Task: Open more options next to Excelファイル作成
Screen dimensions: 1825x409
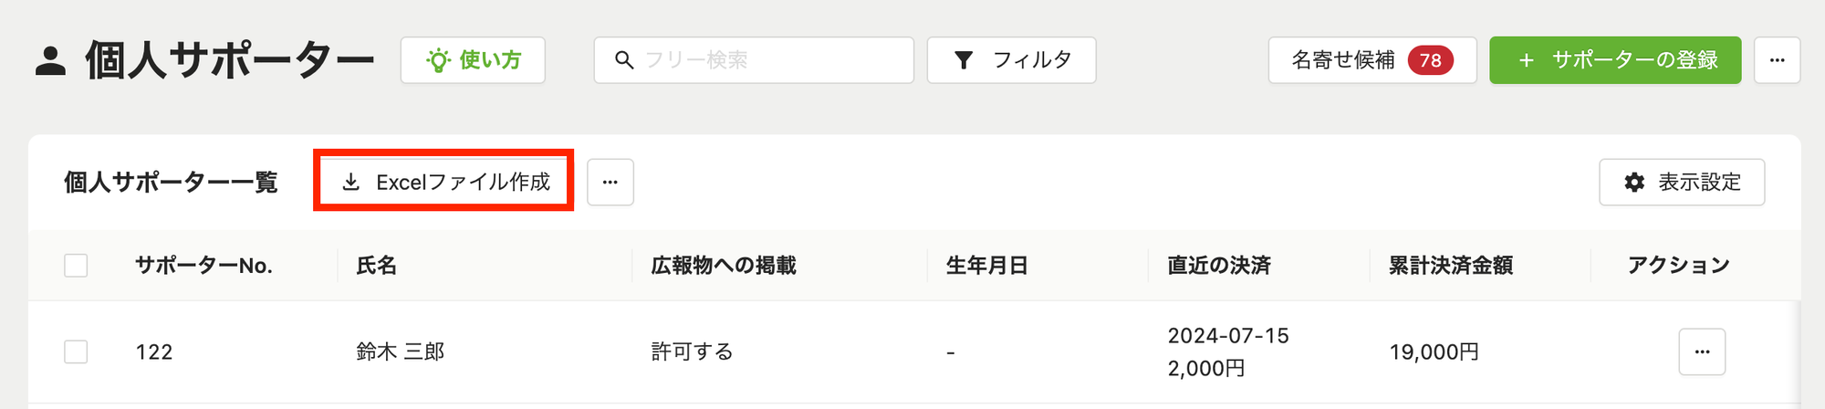Action: point(610,182)
